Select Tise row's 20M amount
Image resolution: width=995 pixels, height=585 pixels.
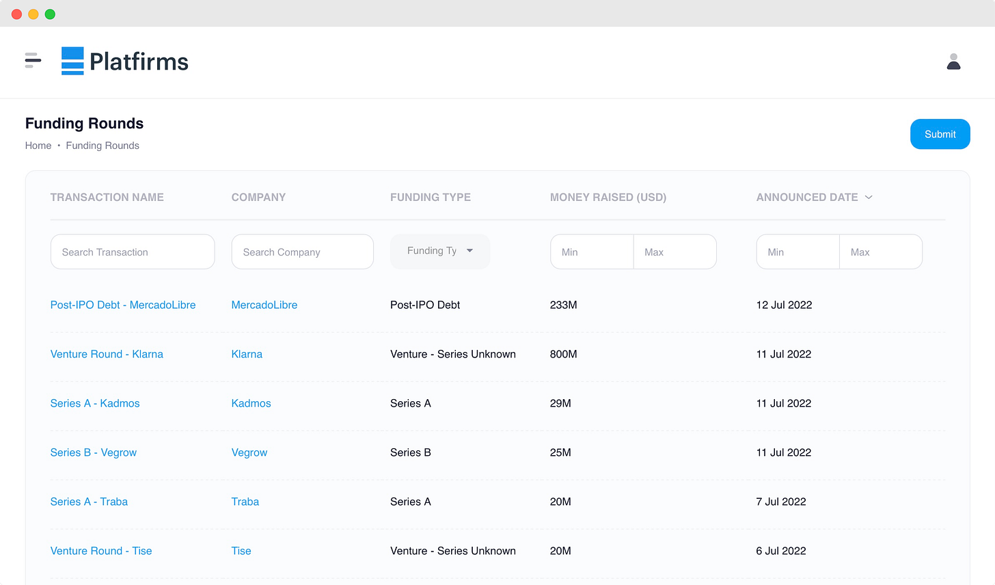(560, 551)
